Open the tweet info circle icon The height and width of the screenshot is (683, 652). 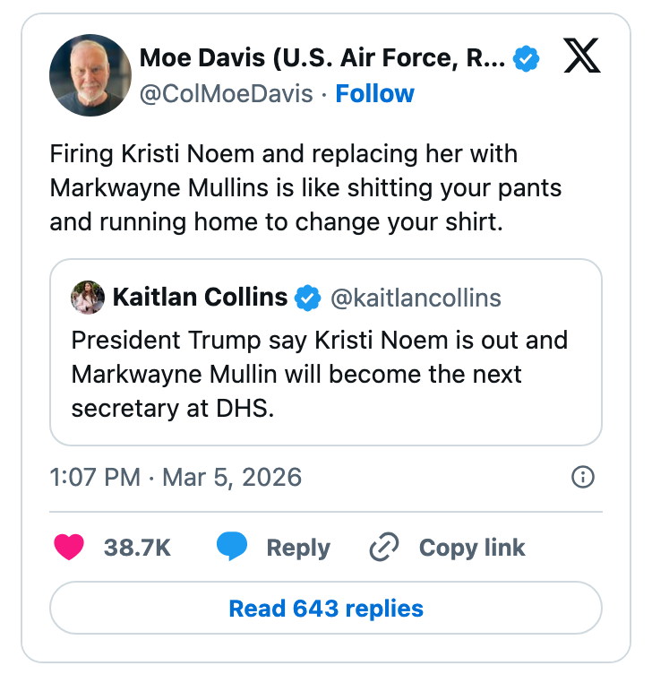click(x=583, y=477)
